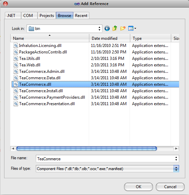189x195 pixels.
Task: Click the TeaCommerce.Presentation.dll file icon
Action: pyautogui.click(x=16, y=104)
